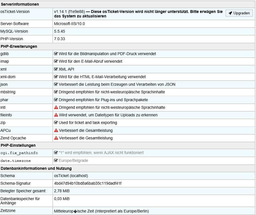Click version text v1.14.1 (f1e9e88)
Screen dimensions: 256x215
(x=69, y=12)
